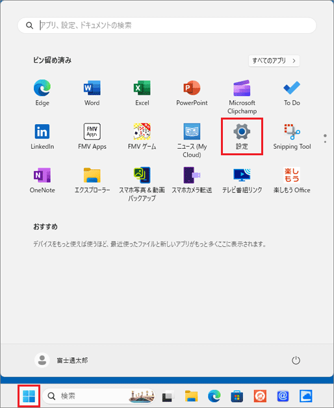The image size is (334, 408).
Task: Launch テレビ番組リンク app
Action: point(242,180)
